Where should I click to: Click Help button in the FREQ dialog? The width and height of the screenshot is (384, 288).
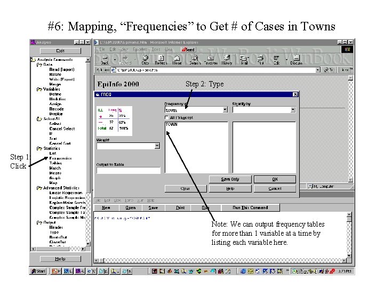point(230,189)
